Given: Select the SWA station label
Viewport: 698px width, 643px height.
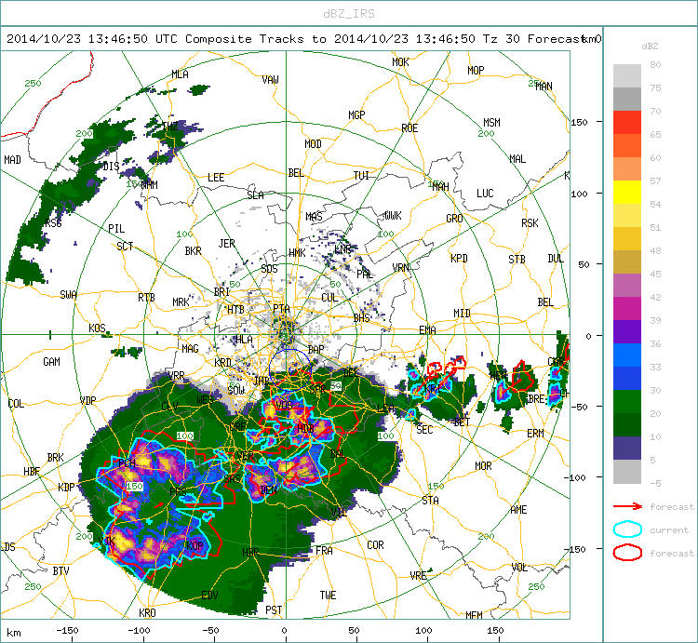Looking at the screenshot, I should coord(68,295).
